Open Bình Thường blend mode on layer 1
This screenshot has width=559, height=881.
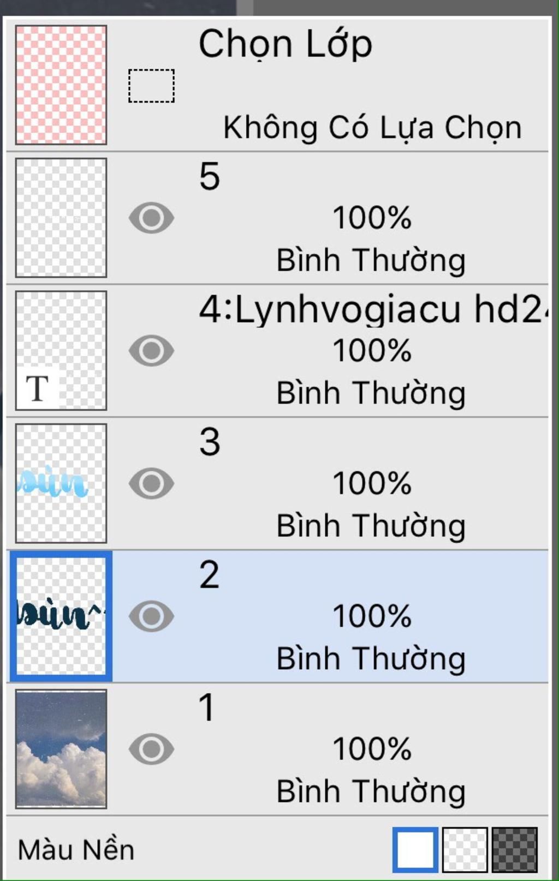click(371, 791)
